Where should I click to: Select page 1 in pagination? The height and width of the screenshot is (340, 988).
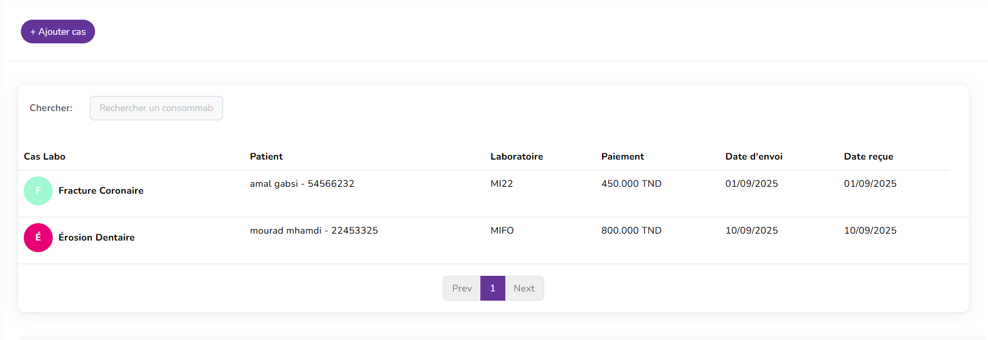[493, 289]
